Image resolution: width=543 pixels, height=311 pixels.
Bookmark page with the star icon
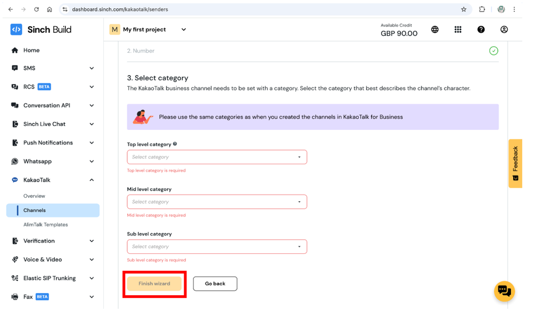(x=464, y=9)
